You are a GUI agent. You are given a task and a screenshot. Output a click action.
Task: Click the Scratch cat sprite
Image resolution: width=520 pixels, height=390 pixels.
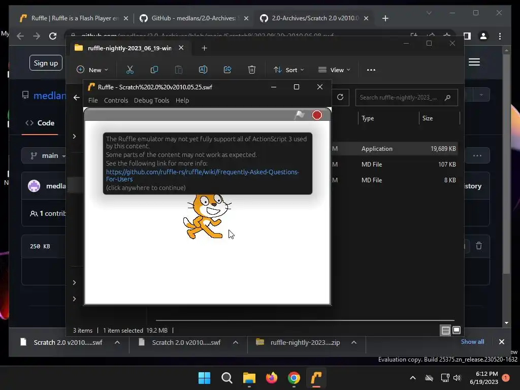(x=207, y=216)
